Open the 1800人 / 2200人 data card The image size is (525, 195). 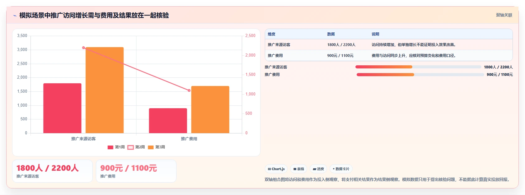click(52, 171)
